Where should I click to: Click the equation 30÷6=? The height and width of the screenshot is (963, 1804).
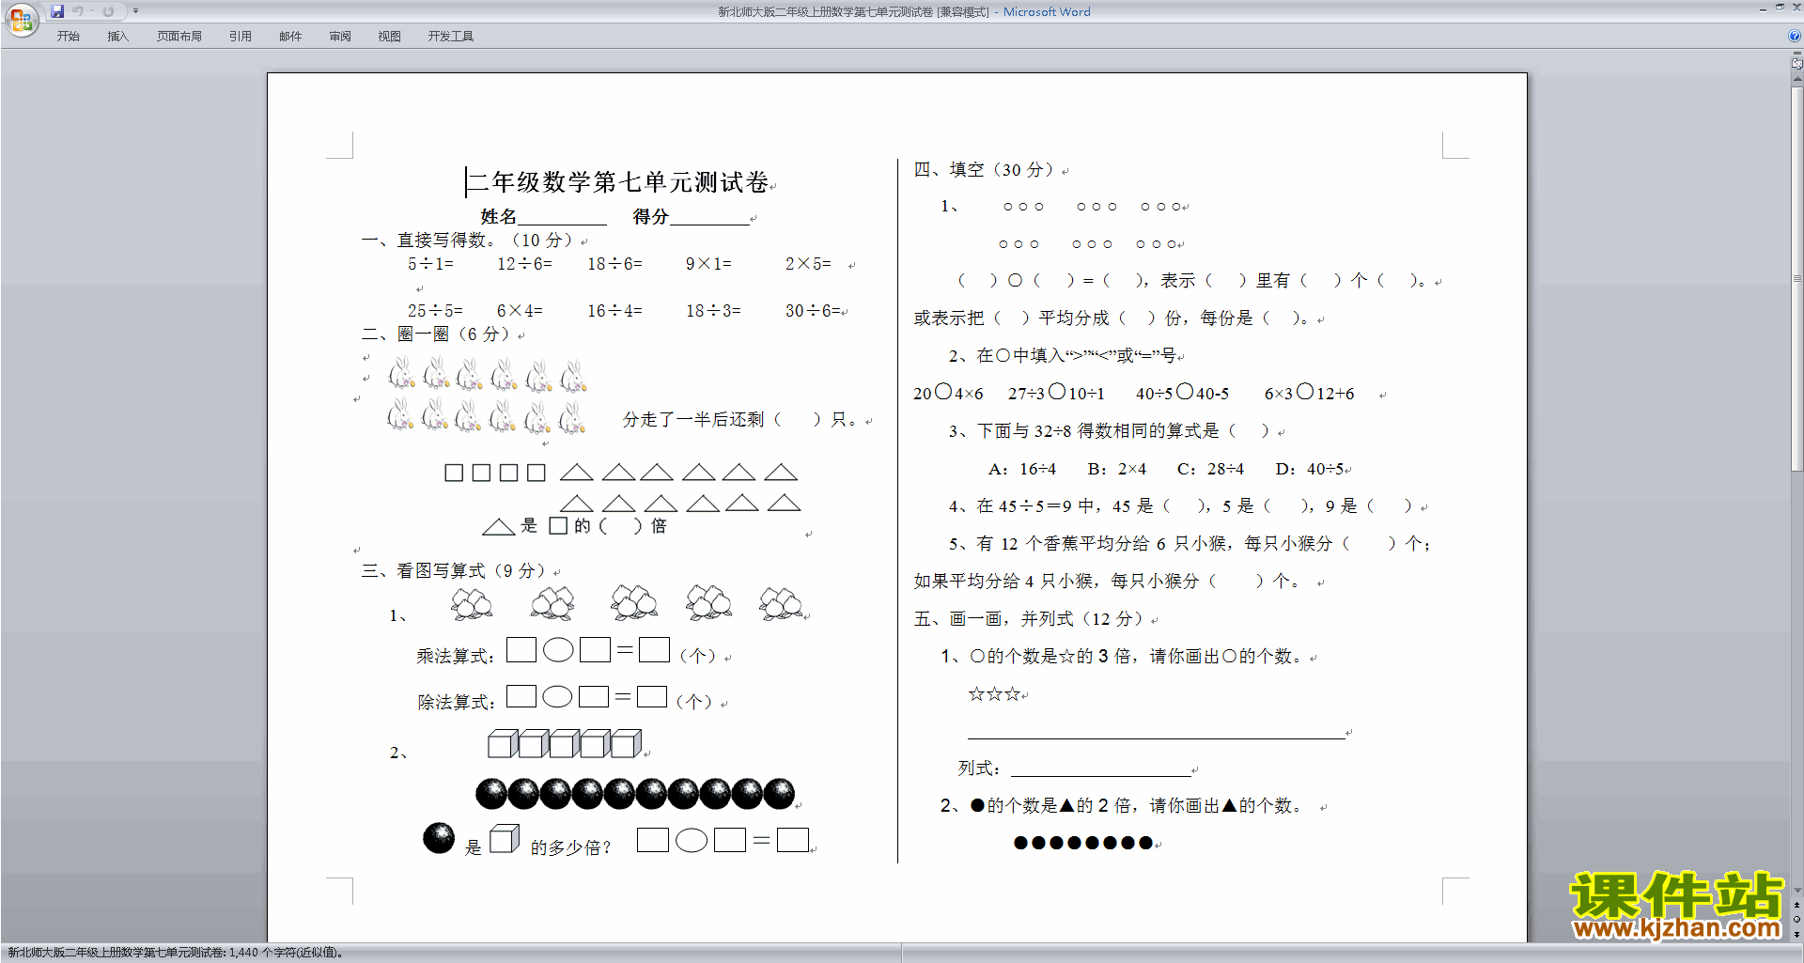click(813, 310)
